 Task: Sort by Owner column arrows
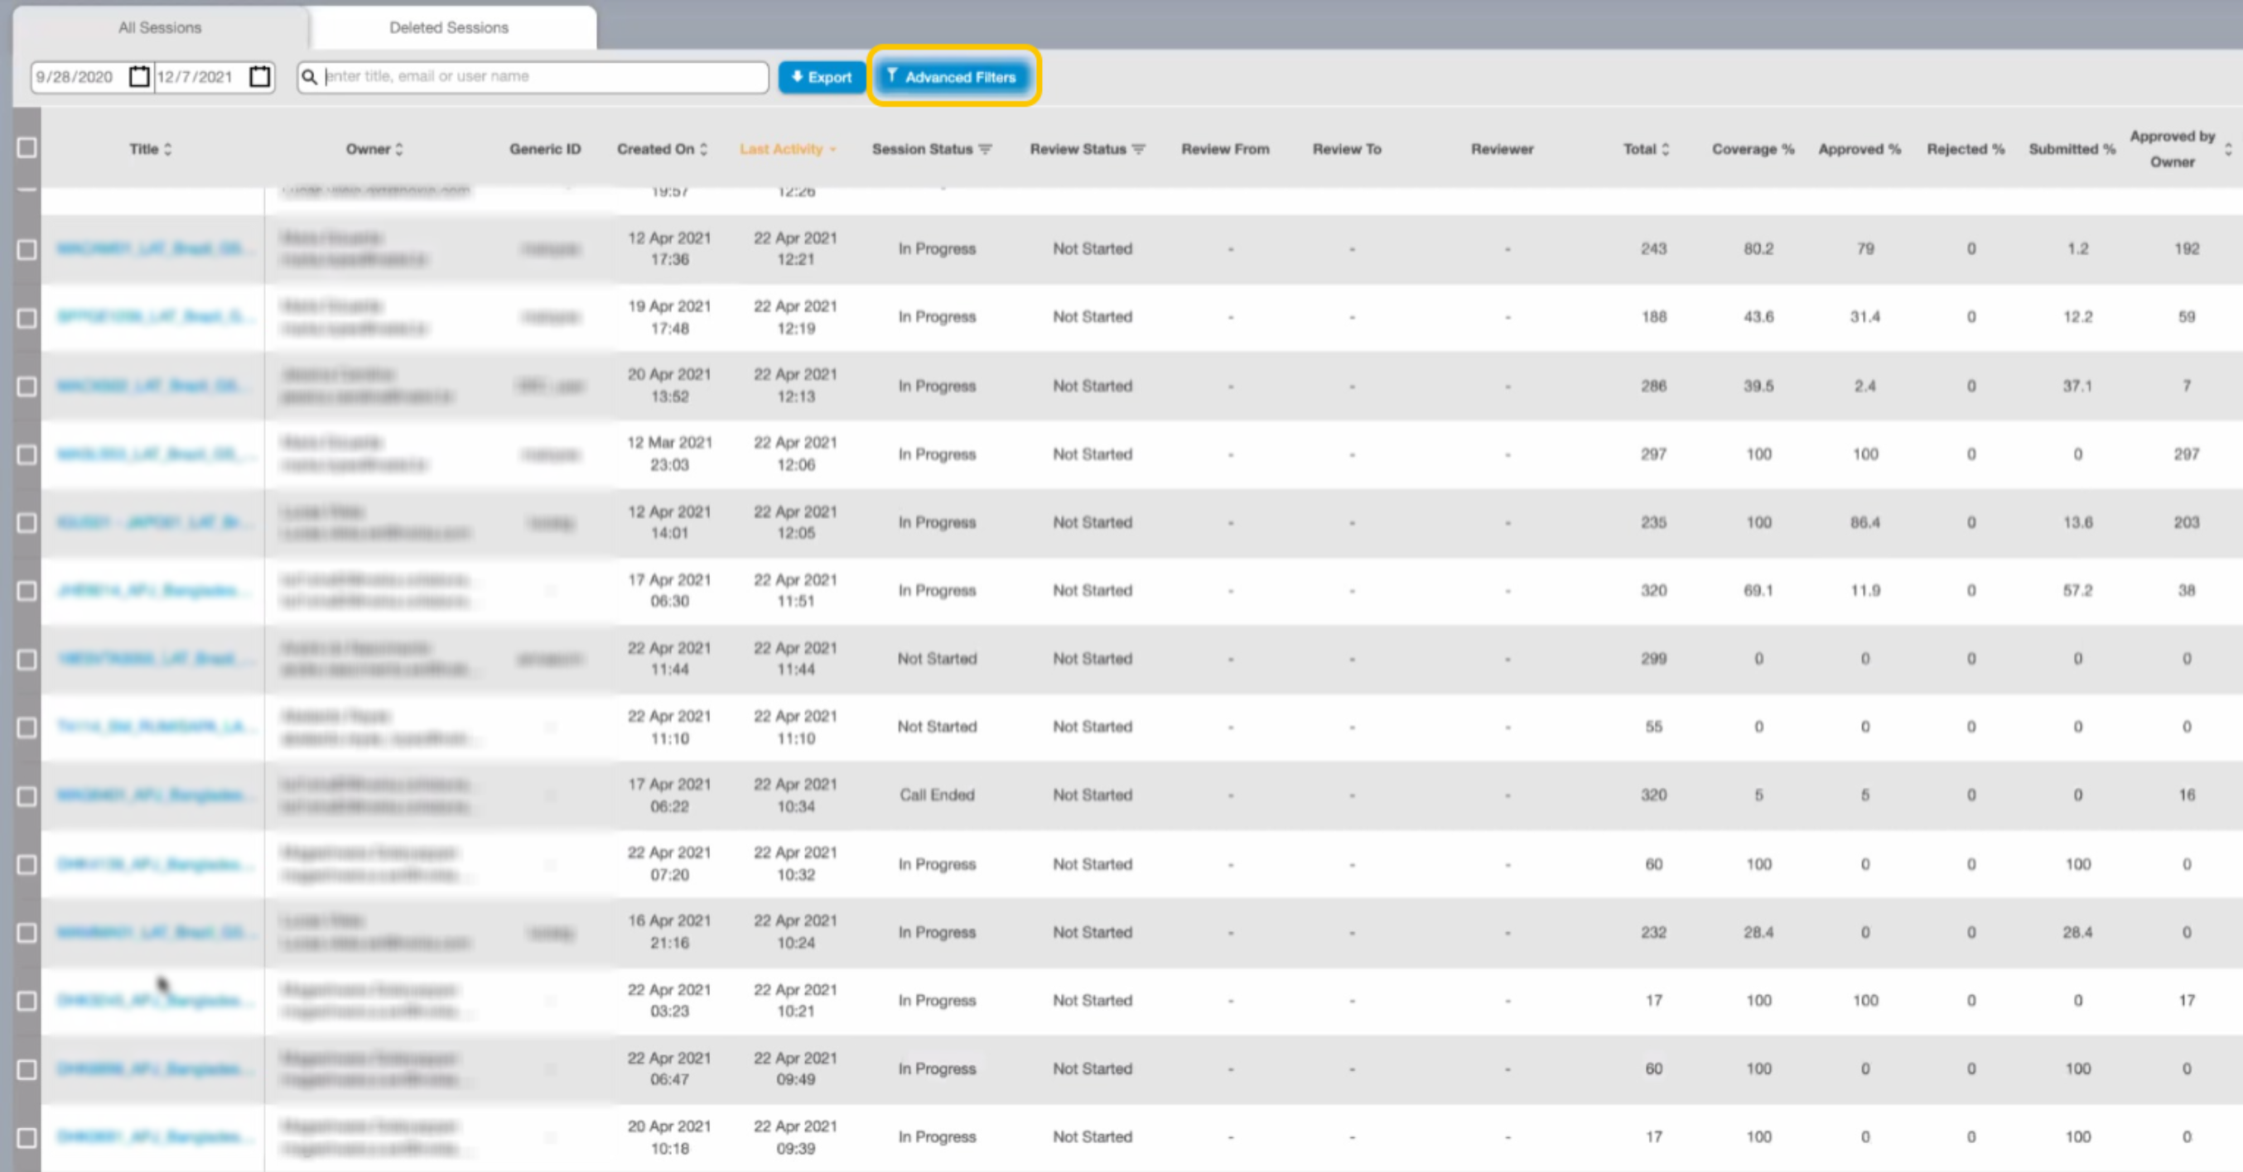tap(400, 150)
